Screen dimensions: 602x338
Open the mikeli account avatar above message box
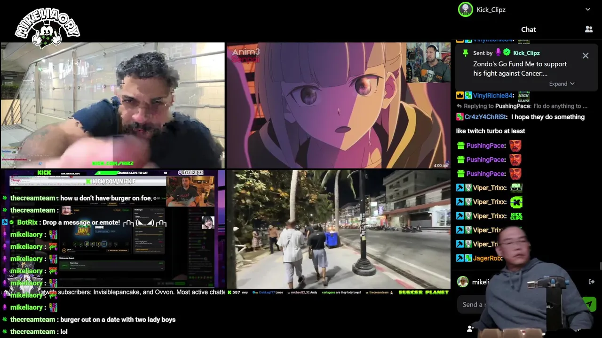(x=463, y=282)
